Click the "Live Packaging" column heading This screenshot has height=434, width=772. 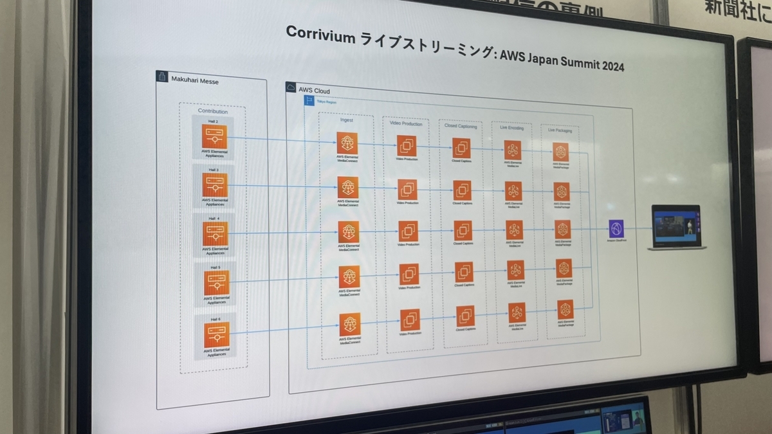(559, 131)
